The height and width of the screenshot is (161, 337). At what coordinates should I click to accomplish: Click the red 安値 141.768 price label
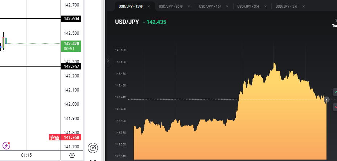pyautogui.click(x=65, y=137)
